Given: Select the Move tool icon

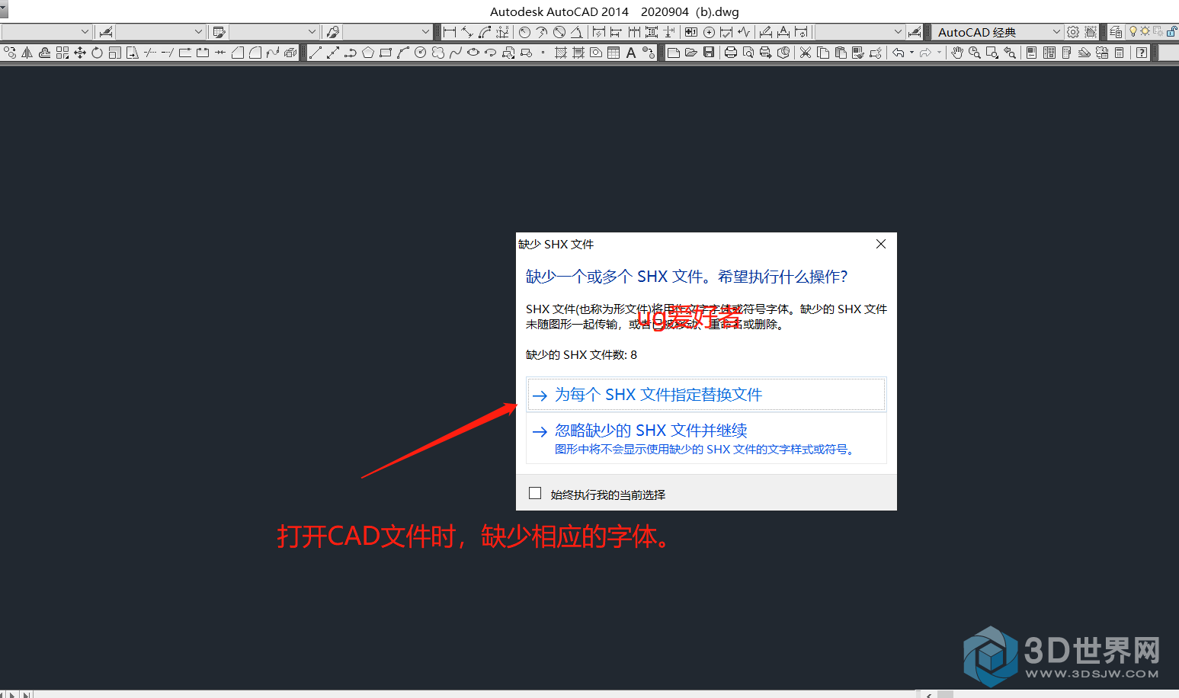Looking at the screenshot, I should click(79, 53).
